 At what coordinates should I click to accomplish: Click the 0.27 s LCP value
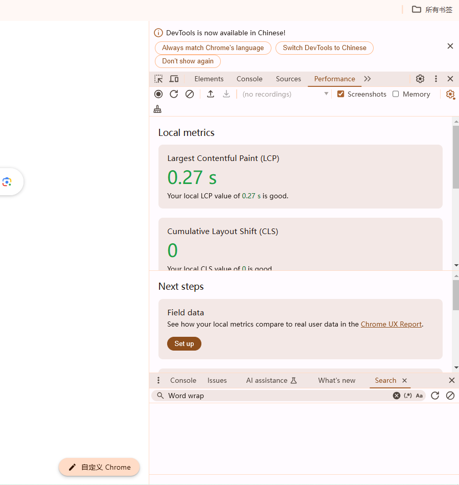(192, 177)
